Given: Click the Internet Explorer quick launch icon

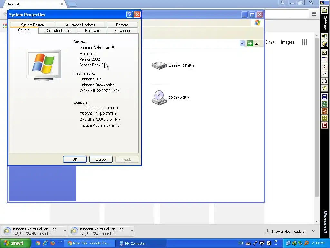Looking at the screenshot, I should (45, 243).
